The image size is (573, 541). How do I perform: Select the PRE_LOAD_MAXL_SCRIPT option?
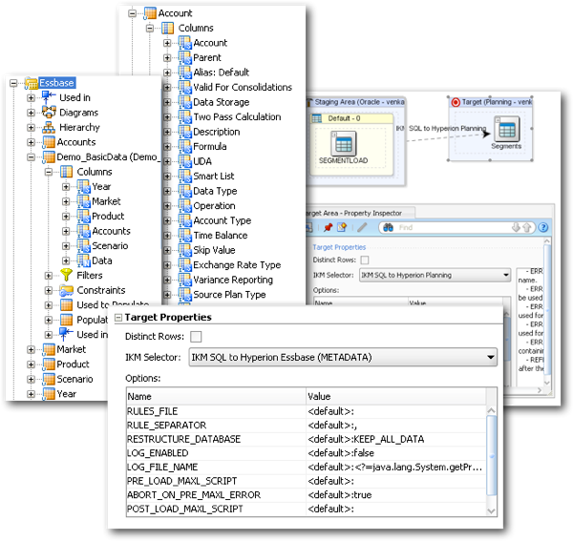182,481
